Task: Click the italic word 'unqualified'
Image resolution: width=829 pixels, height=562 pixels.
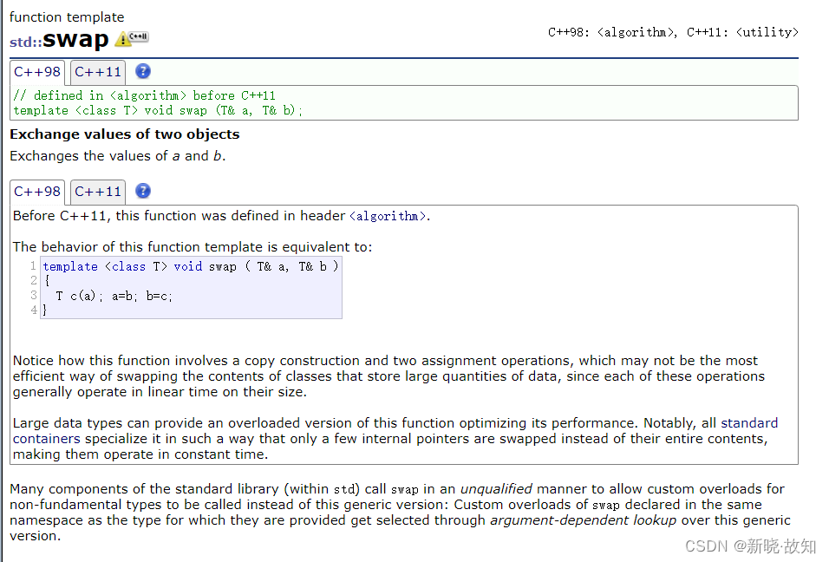Action: [x=497, y=489]
